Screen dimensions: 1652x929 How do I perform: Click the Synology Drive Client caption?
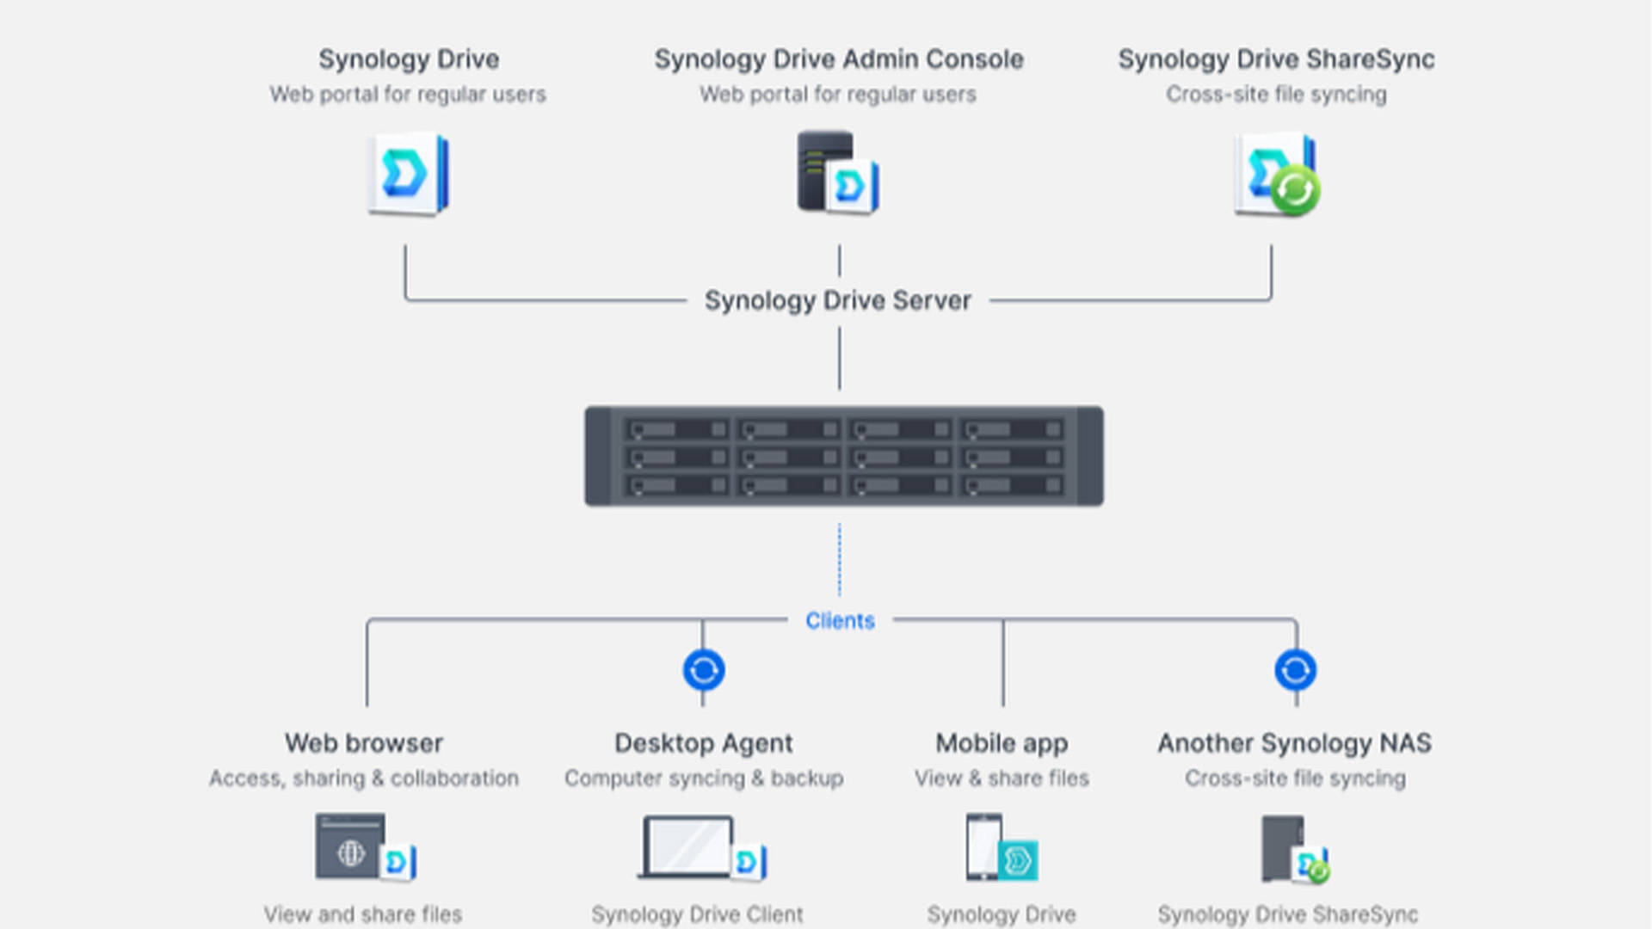click(697, 914)
